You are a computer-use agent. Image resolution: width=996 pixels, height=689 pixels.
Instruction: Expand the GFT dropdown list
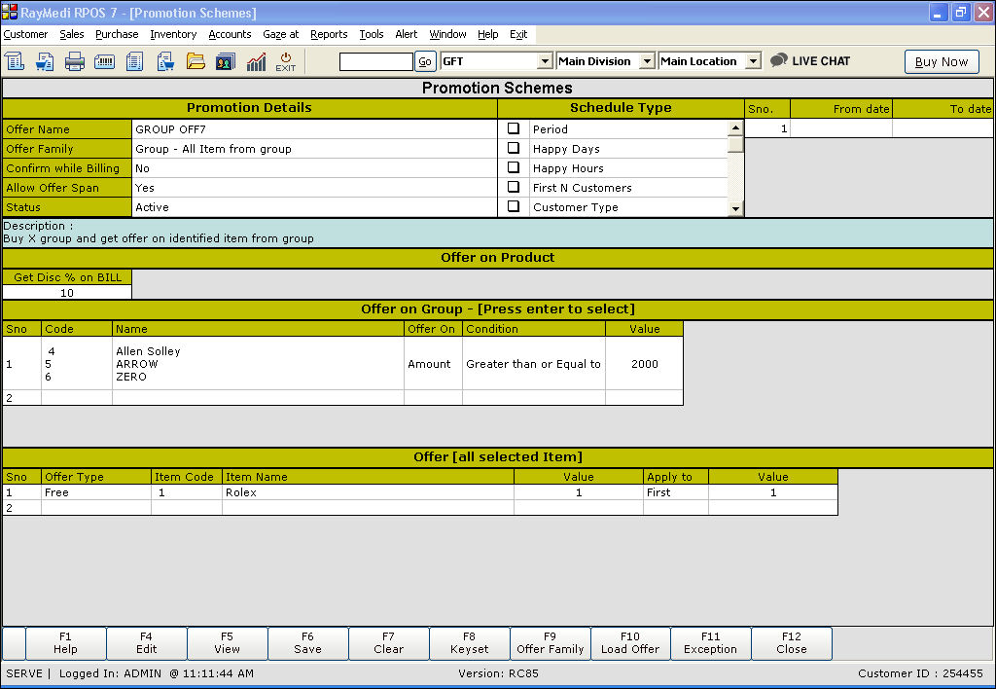pos(545,61)
